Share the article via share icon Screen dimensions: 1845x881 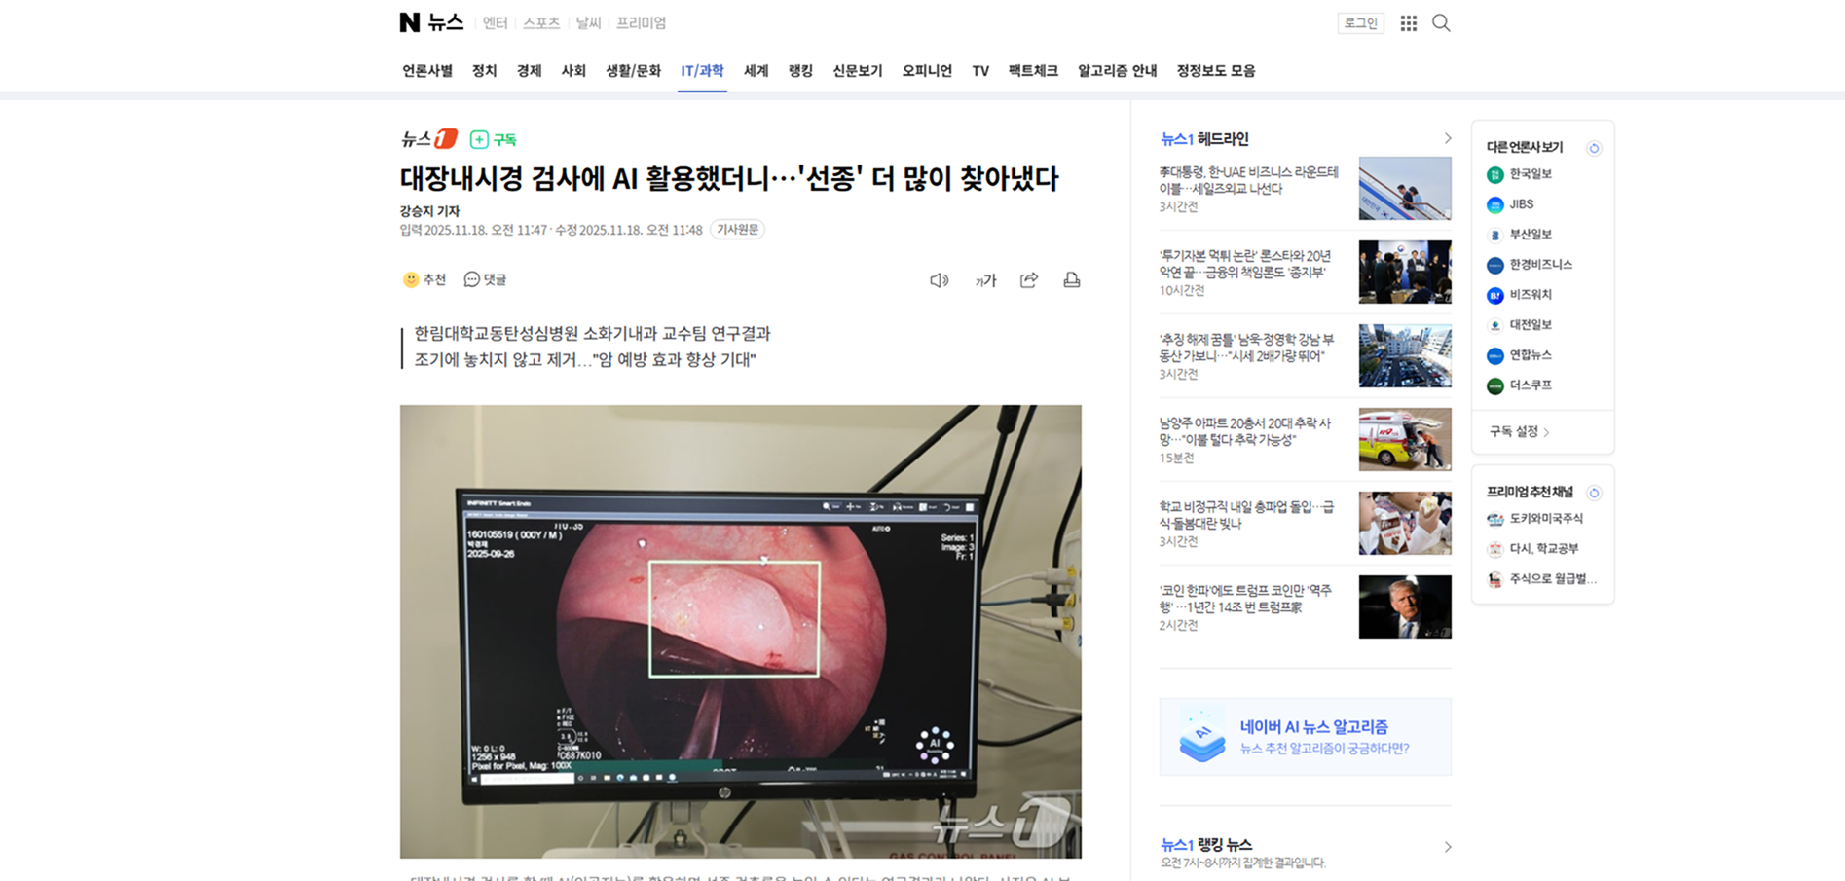(1028, 280)
